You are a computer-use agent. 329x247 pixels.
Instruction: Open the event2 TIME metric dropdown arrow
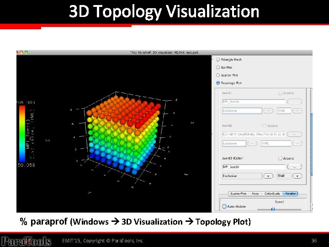click(x=297, y=144)
